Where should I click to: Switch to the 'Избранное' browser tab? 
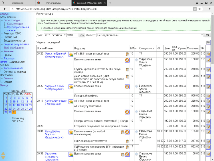coord(18,3)
